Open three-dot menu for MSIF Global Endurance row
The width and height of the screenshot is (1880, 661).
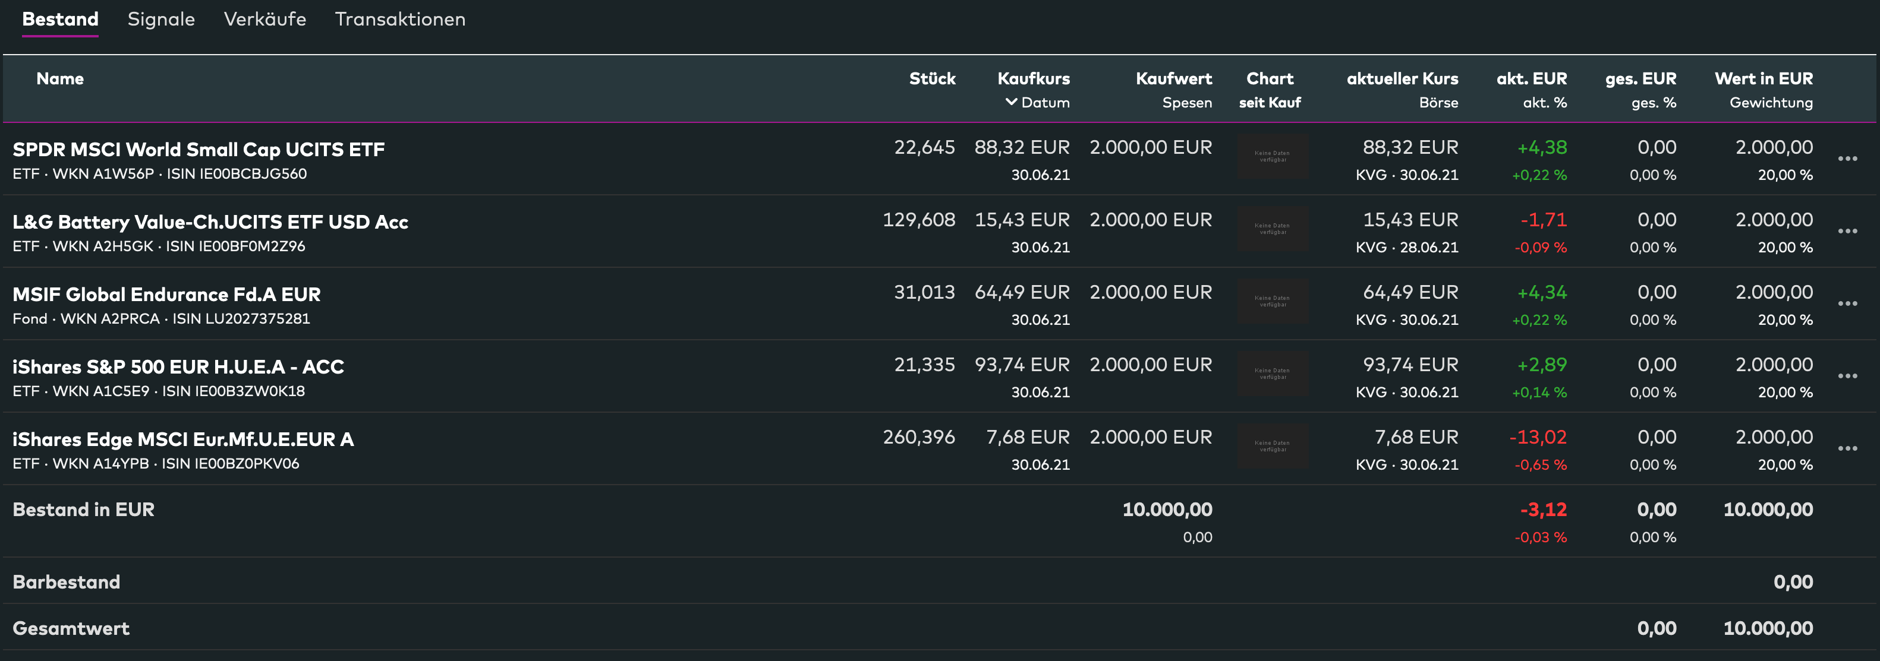[x=1847, y=303]
